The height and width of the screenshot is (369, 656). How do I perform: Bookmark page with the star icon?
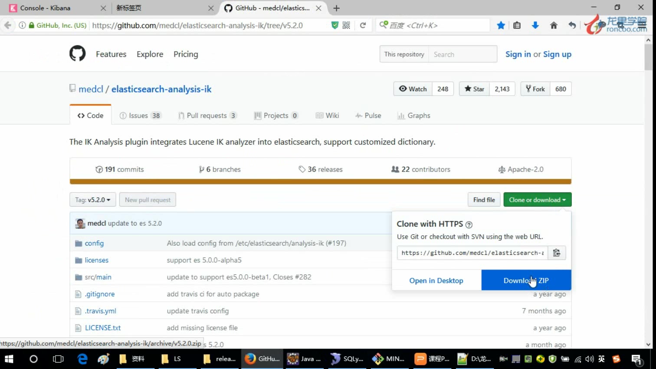pos(501,25)
